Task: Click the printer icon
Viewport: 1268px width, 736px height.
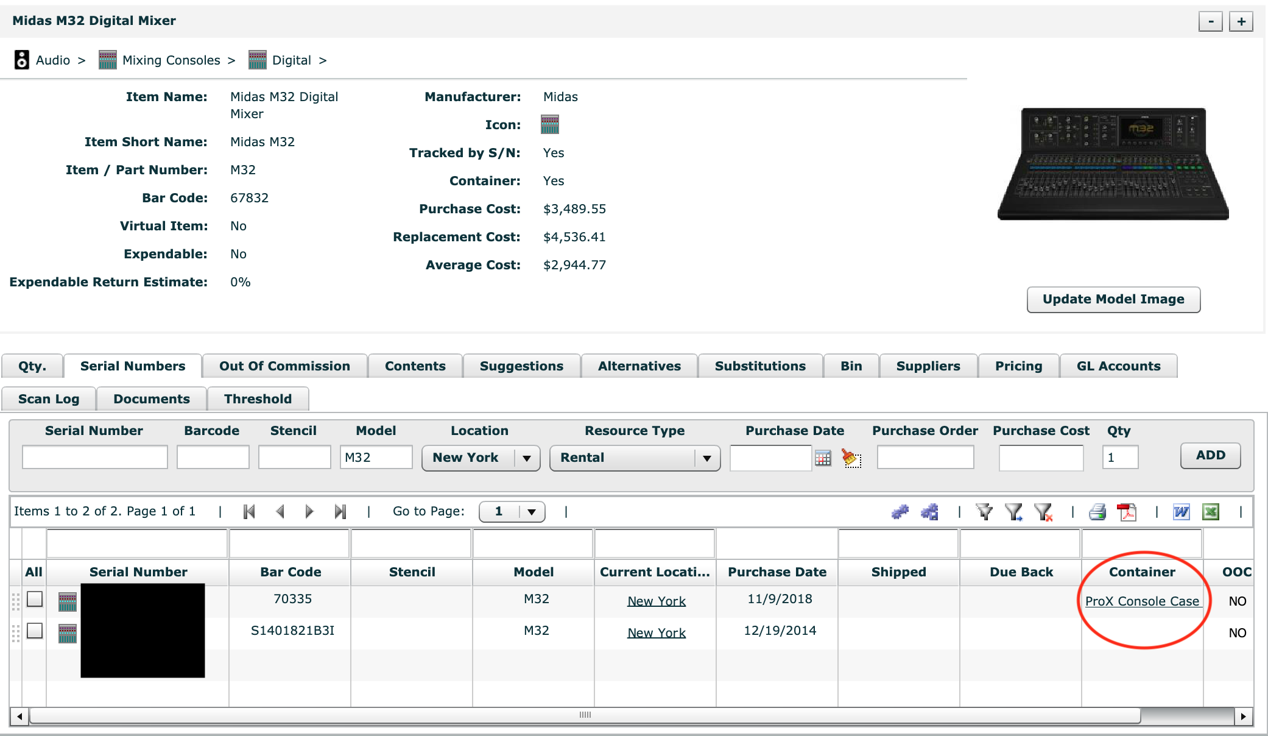Action: (1097, 512)
